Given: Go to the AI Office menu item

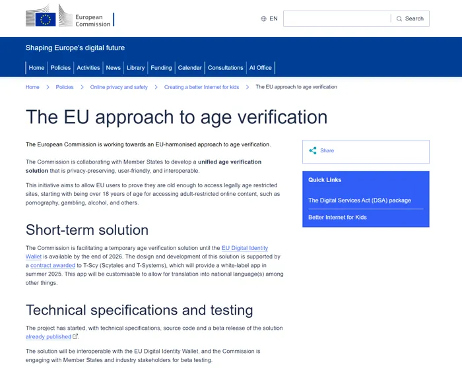Looking at the screenshot, I should point(261,68).
